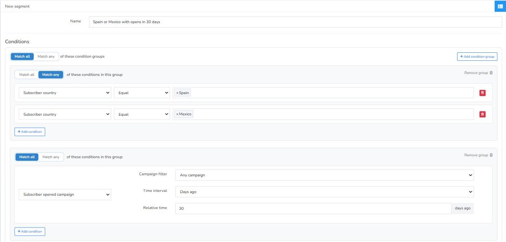Image resolution: width=506 pixels, height=242 pixels.
Task: Click the Time interval label
Action: (x=155, y=191)
